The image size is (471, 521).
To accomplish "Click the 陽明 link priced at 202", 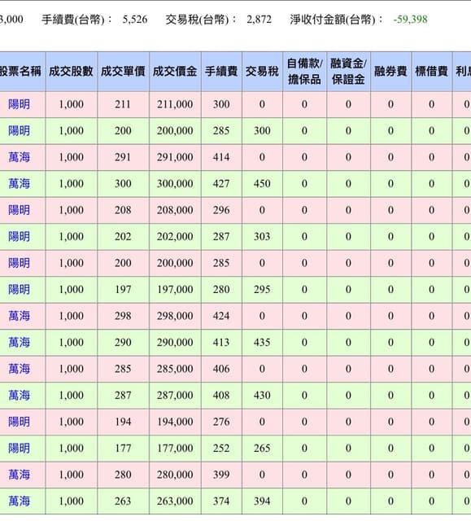I will point(19,237).
